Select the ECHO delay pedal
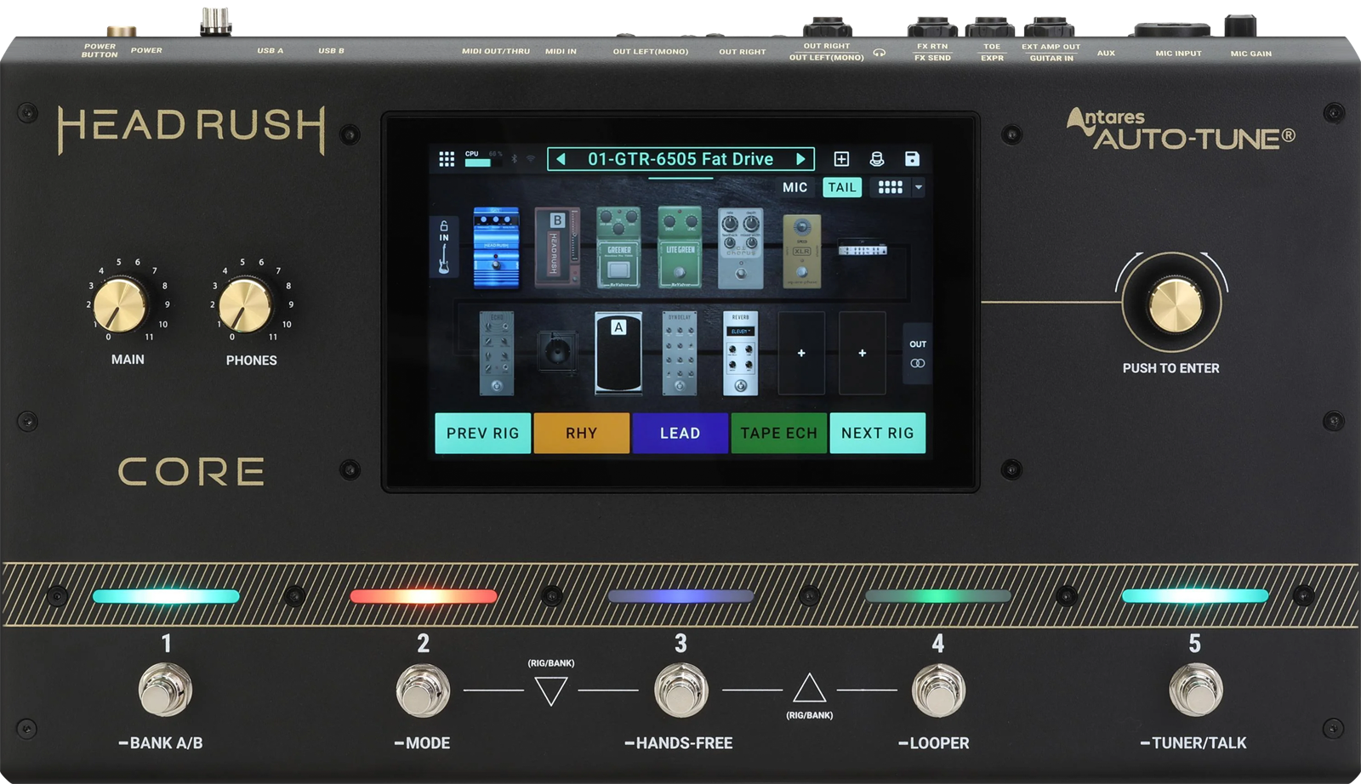 (497, 353)
